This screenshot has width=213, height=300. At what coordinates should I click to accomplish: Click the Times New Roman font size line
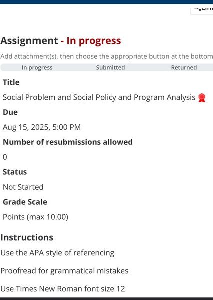[63, 289]
